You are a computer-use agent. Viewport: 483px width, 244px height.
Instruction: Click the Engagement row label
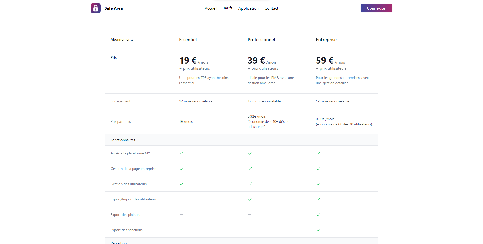(120, 101)
